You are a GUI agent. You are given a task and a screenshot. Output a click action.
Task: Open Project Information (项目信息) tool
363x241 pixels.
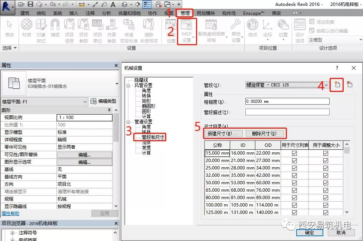[x=69, y=31]
